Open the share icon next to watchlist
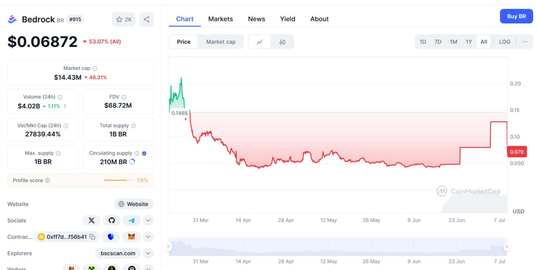537x270 pixels. coord(146,19)
